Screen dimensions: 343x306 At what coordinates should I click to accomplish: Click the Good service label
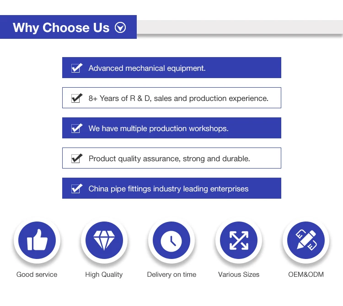[x=37, y=274]
